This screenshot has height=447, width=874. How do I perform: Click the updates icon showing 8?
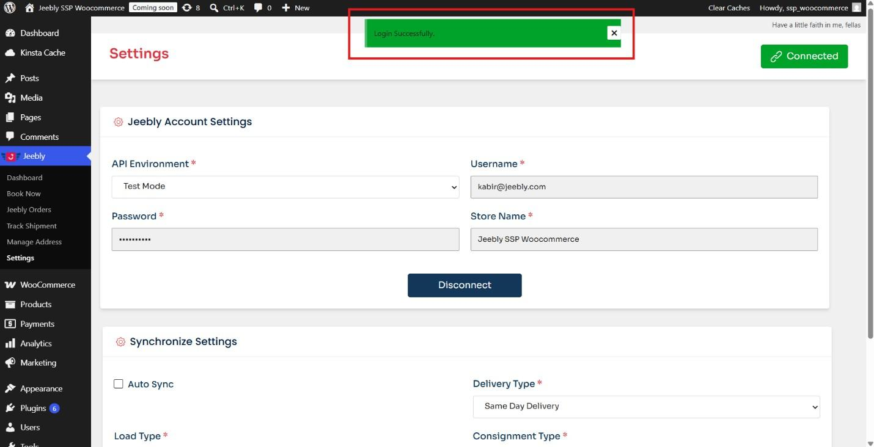coord(186,8)
